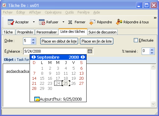Screen dimensions: 159x116
Task: Select September 30 in the calendar
Action: click(x=50, y=88)
